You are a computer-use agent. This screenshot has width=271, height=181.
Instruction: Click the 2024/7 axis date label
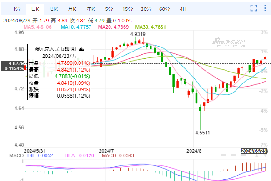click(x=106, y=151)
